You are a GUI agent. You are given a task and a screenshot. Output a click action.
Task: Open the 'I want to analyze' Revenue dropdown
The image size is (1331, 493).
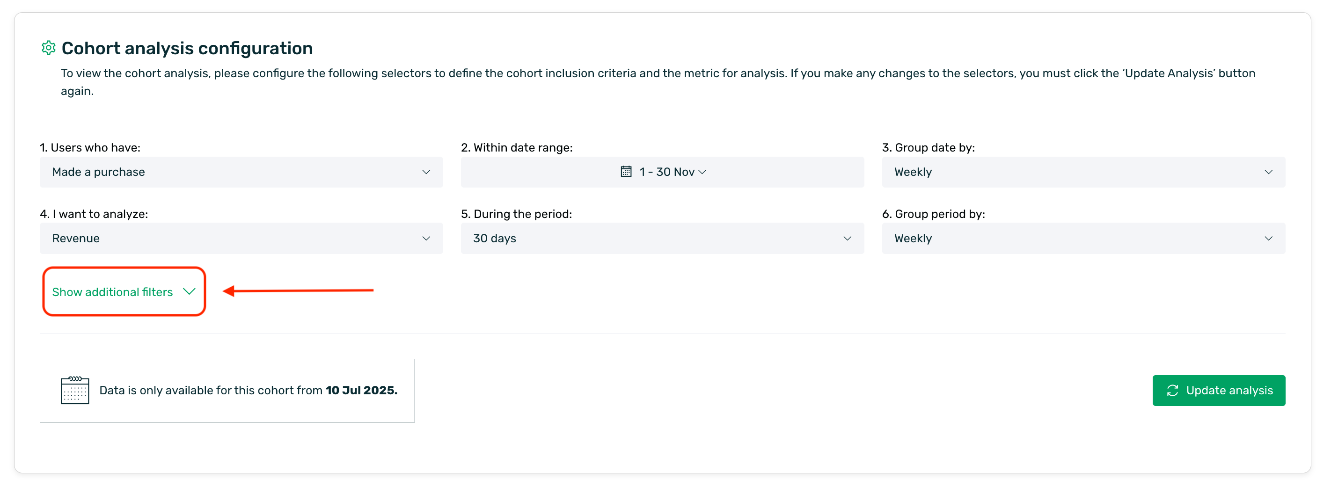pyautogui.click(x=241, y=239)
